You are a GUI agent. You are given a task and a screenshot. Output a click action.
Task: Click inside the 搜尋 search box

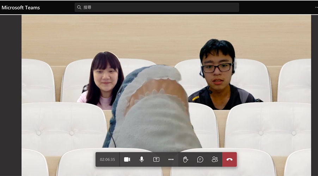click(x=159, y=7)
